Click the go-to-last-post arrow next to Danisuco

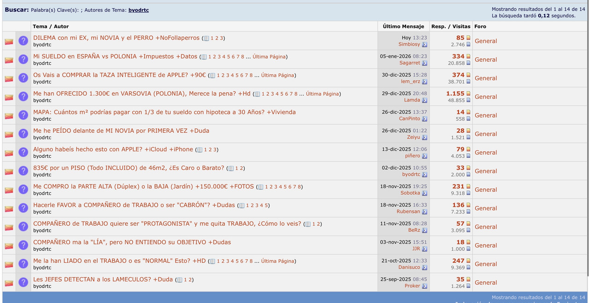(x=425, y=267)
